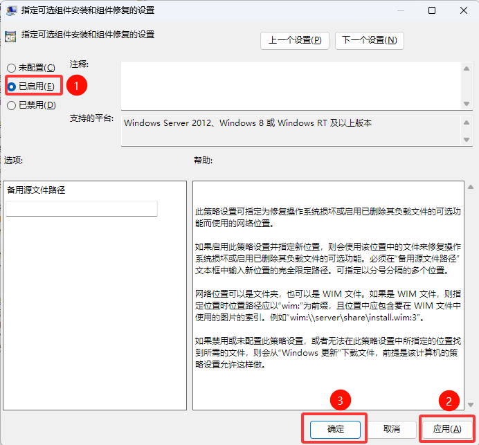Click inside the 注释 comment text box
The image size is (479, 445).
pyautogui.click(x=291, y=84)
